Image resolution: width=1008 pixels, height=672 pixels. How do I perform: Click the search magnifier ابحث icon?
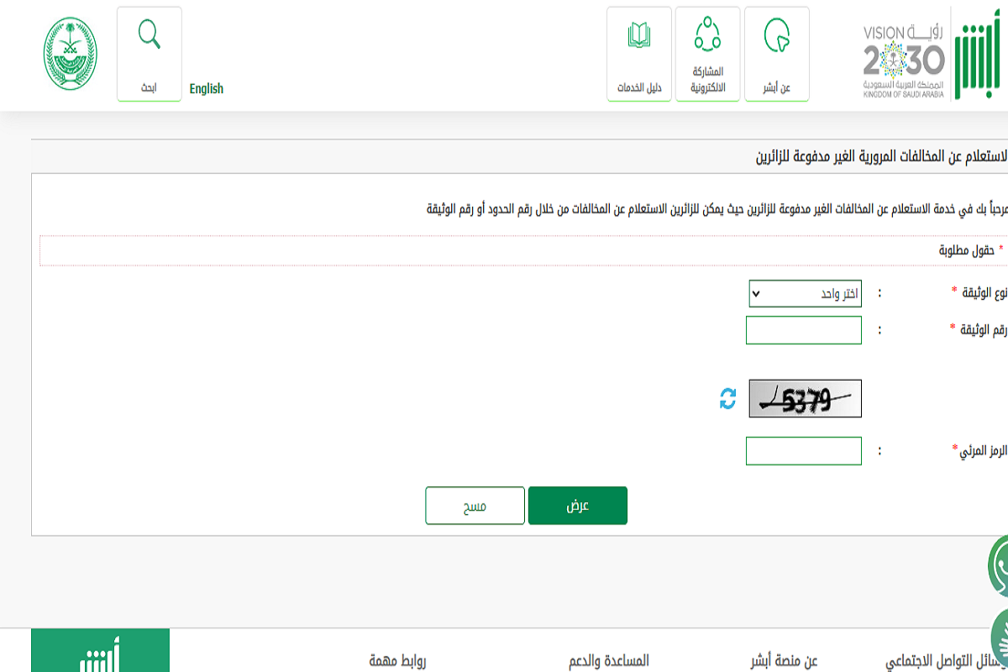(x=149, y=39)
